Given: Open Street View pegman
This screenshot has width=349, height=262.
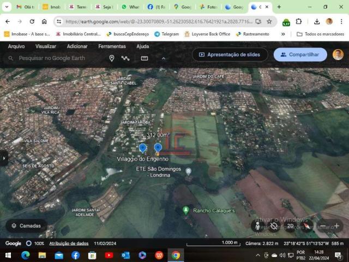Looking at the screenshot, I should point(257,226).
